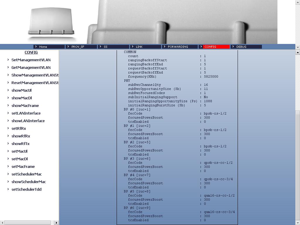The width and height of the screenshot is (300, 225).
Task: Go to the setMacDl link
Action: pos(20,159)
